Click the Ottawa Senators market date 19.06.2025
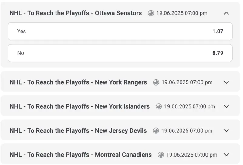This screenshot has height=165, width=243. click(170, 13)
